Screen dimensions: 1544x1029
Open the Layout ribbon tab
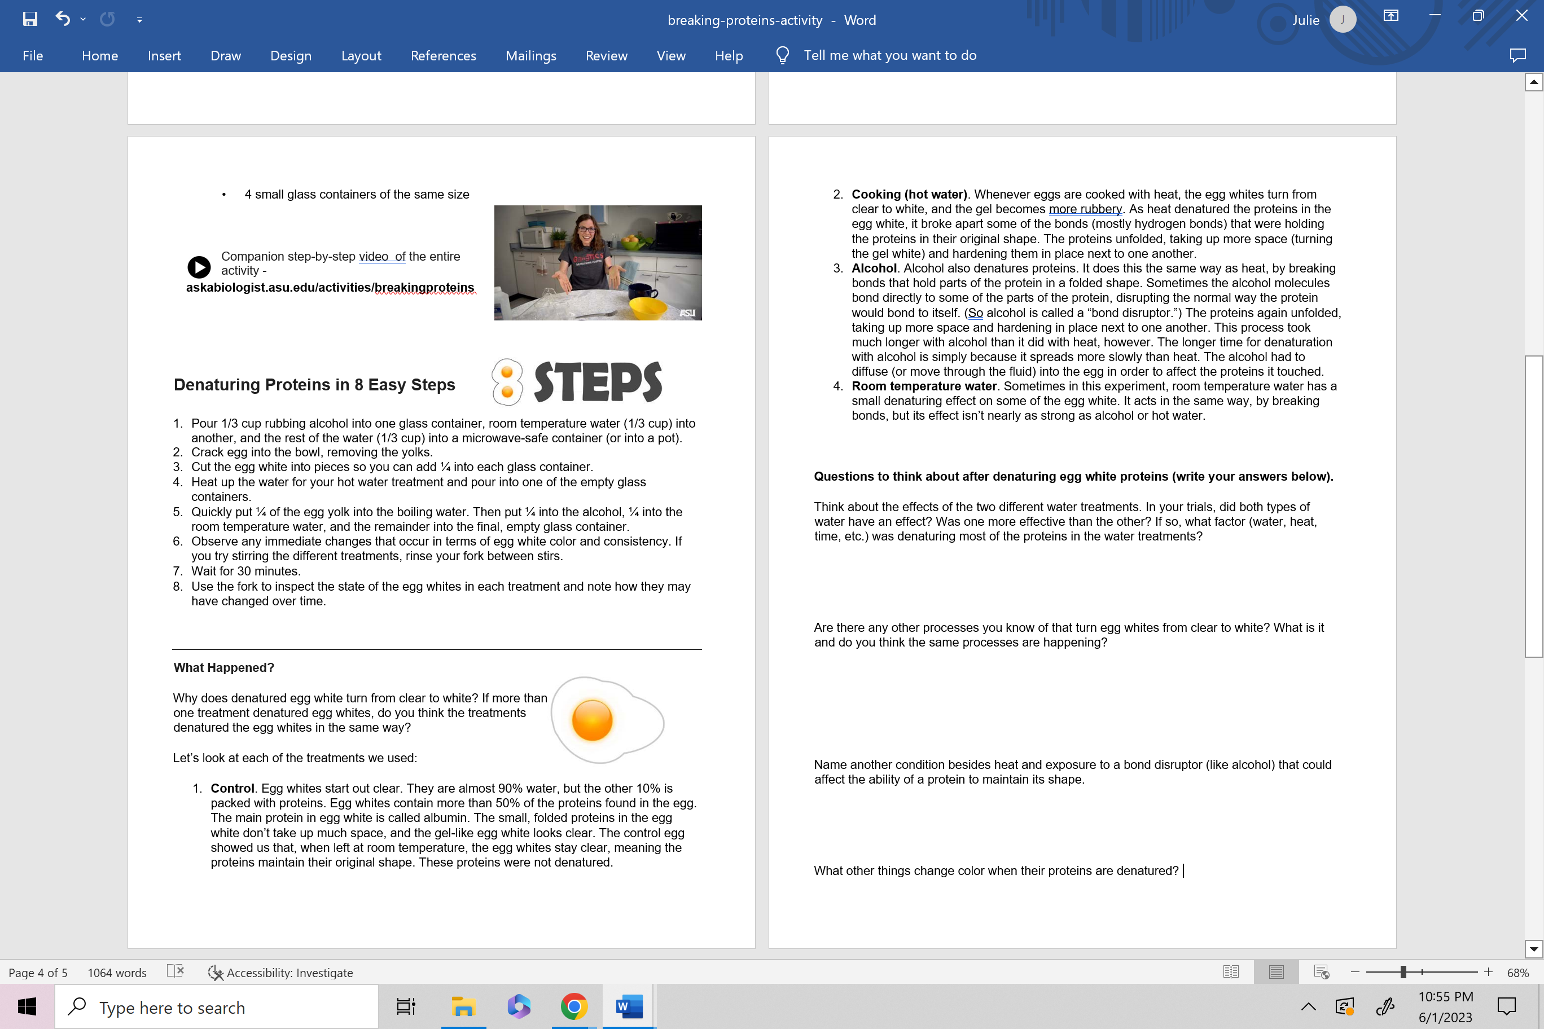coord(361,56)
